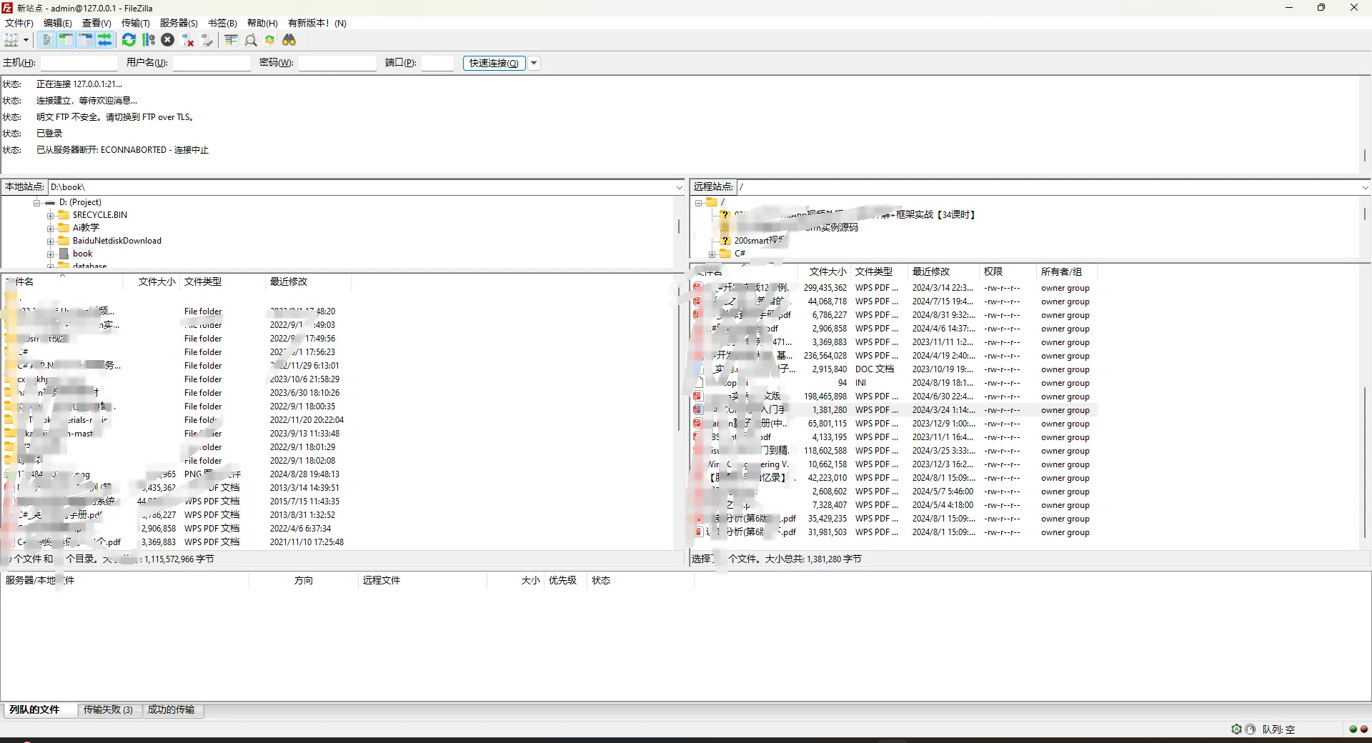The image size is (1372, 743).
Task: Switch to the 传输失败 (3) tab
Action: point(108,710)
